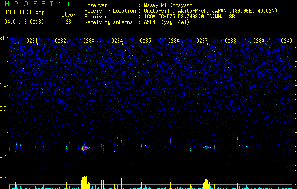Screen dimensions: 297x189
Task: Click the meteor count label
Action: 67,15
